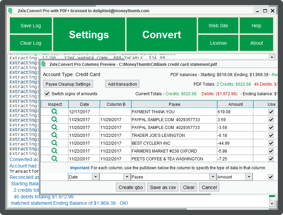Uncheck Use for BEST CYCLERY INC row
The width and height of the screenshot is (283, 215).
(x=271, y=143)
